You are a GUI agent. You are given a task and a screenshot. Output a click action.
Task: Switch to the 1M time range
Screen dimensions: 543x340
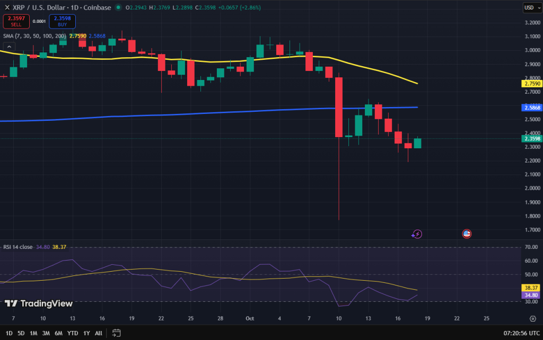pos(33,333)
